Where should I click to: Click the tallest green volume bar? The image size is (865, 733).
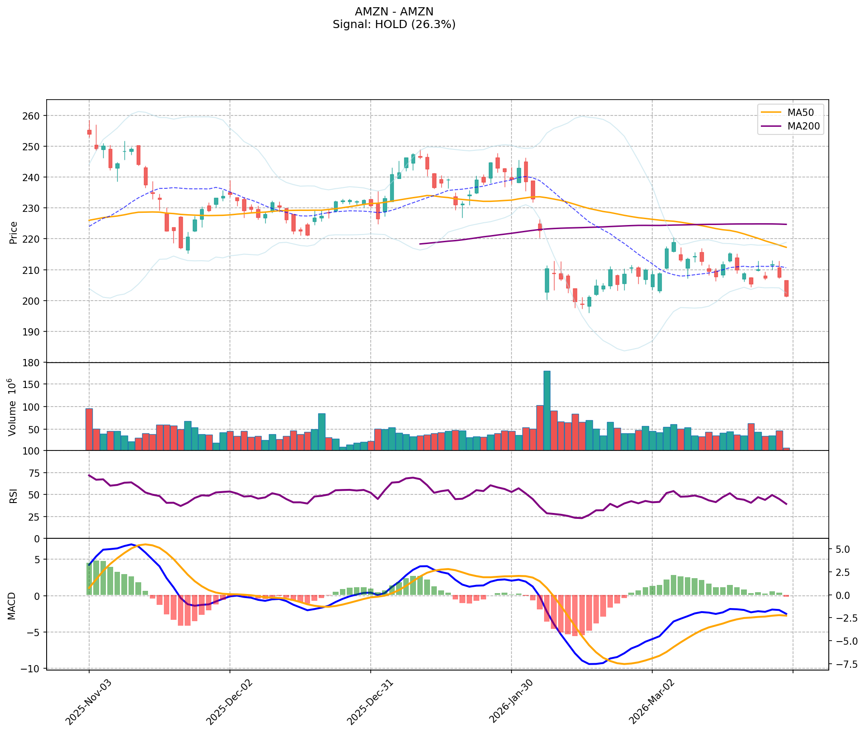[547, 410]
